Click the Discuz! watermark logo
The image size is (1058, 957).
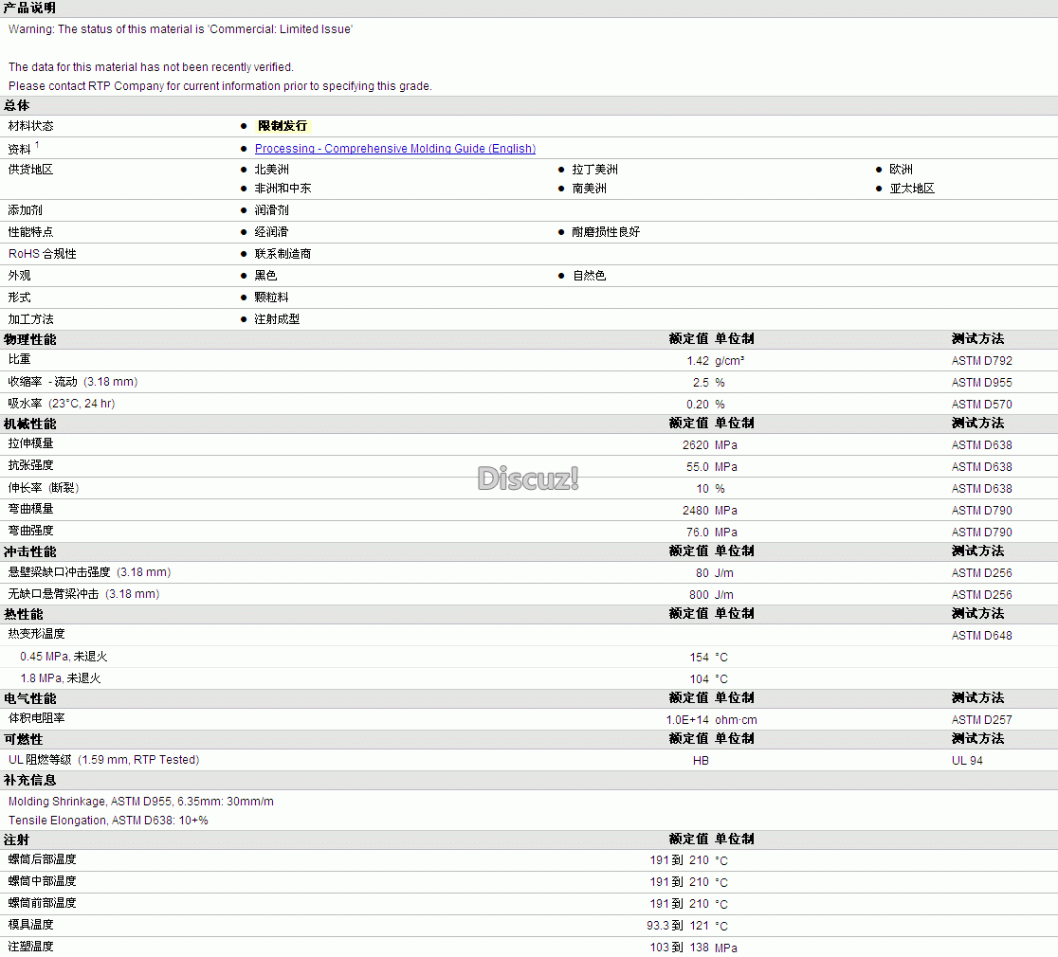pyautogui.click(x=528, y=478)
